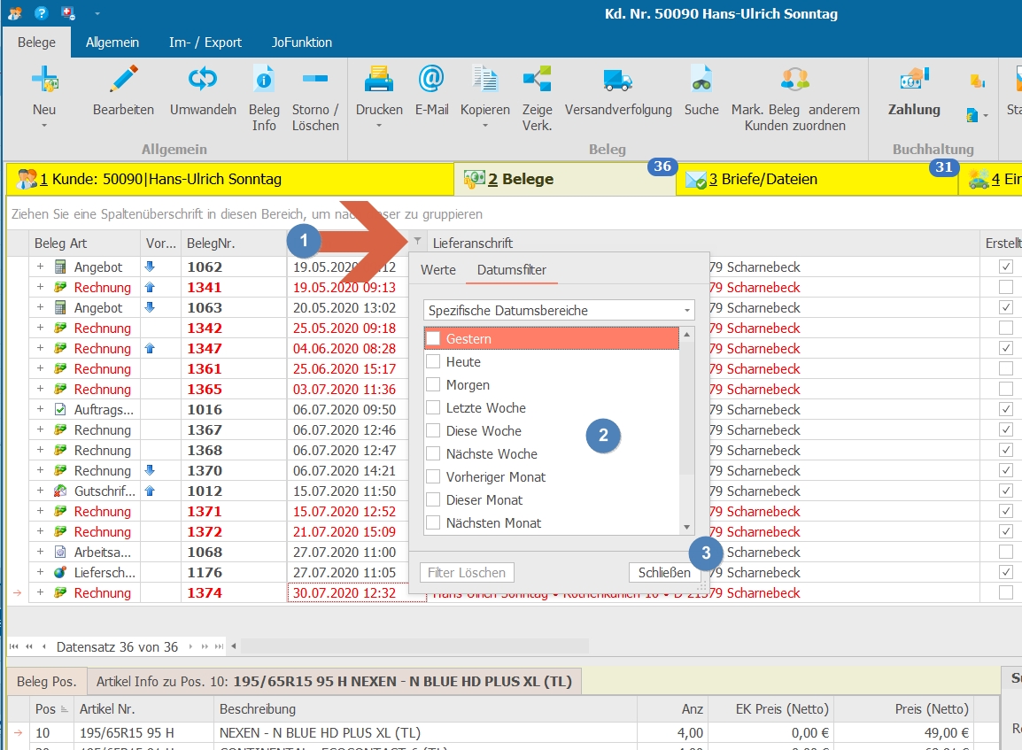Click the Umwandeln convert icon
The height and width of the screenshot is (750, 1022).
pyautogui.click(x=203, y=79)
